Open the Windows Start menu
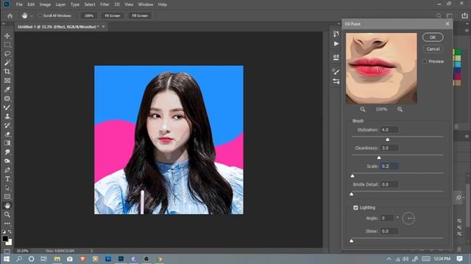The image size is (471, 264). (x=7, y=259)
